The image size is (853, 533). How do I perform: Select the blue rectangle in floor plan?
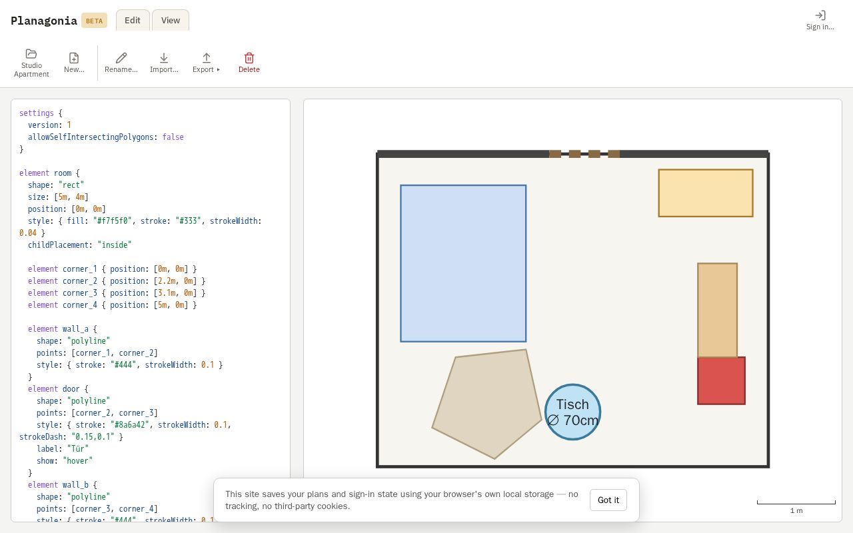tap(463, 263)
